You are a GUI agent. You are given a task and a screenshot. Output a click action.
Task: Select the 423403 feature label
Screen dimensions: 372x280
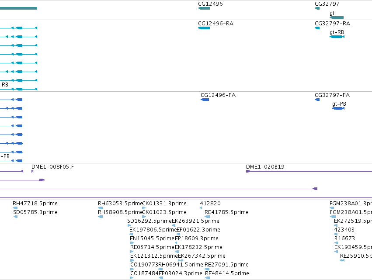point(344,230)
